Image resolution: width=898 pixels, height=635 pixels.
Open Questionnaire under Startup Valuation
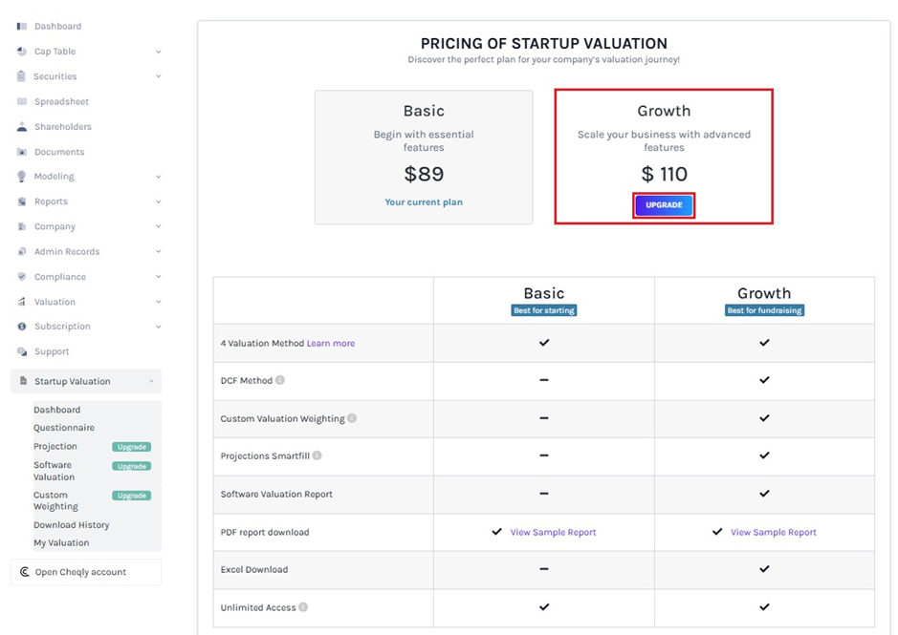pos(64,428)
